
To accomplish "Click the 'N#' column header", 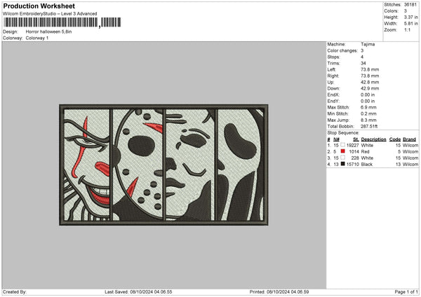I will [336, 139].
